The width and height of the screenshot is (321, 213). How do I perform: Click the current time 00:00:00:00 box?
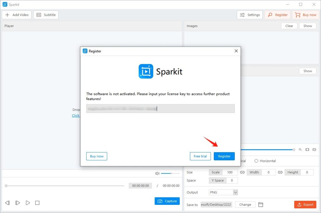point(140,186)
